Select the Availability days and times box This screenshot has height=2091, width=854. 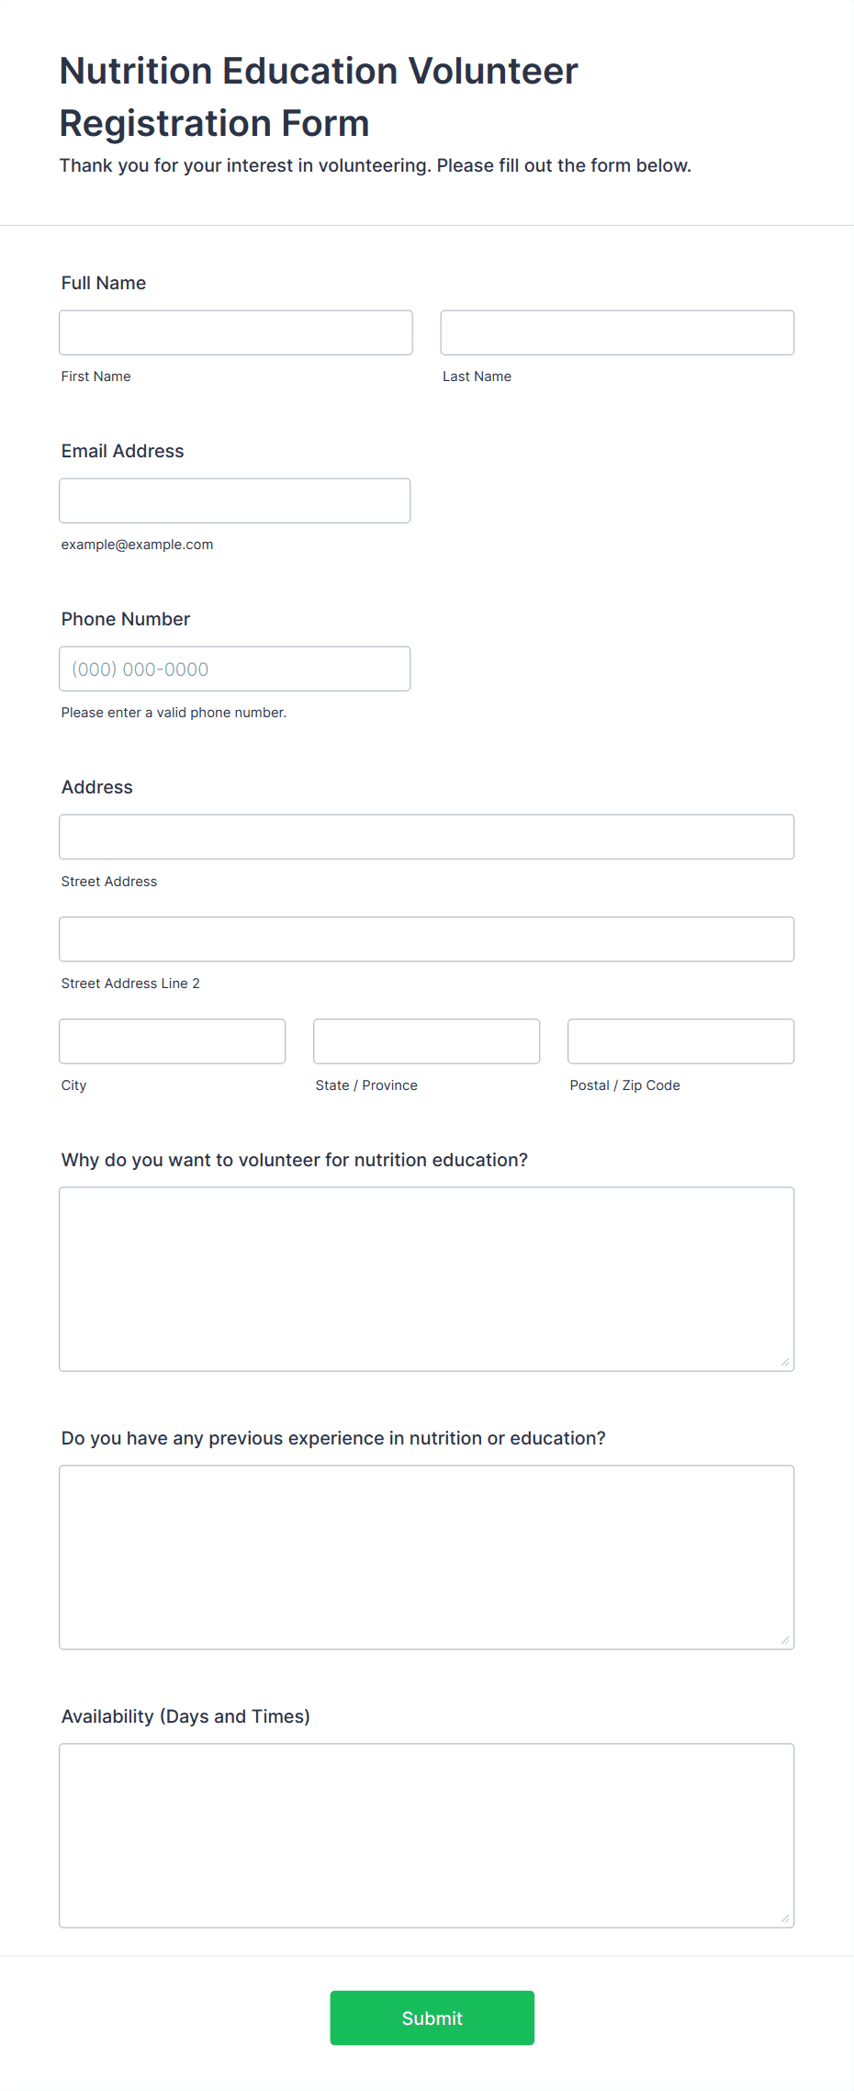point(427,1836)
